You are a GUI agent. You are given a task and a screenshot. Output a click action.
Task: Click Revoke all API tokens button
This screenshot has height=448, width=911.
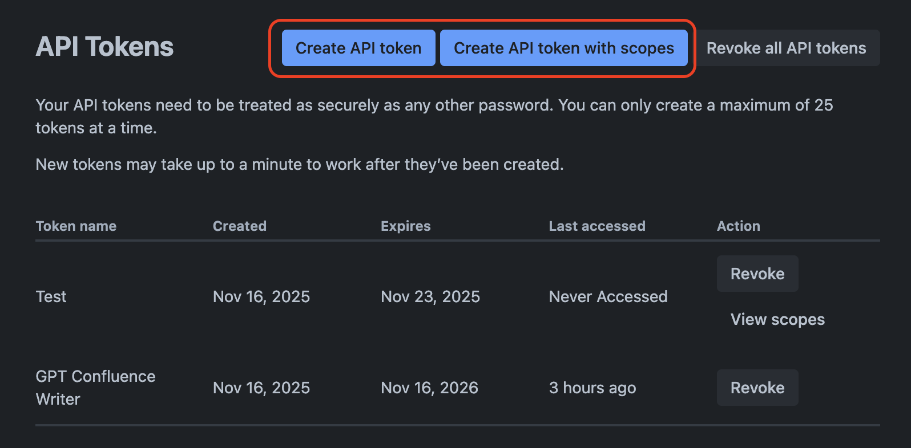click(786, 48)
